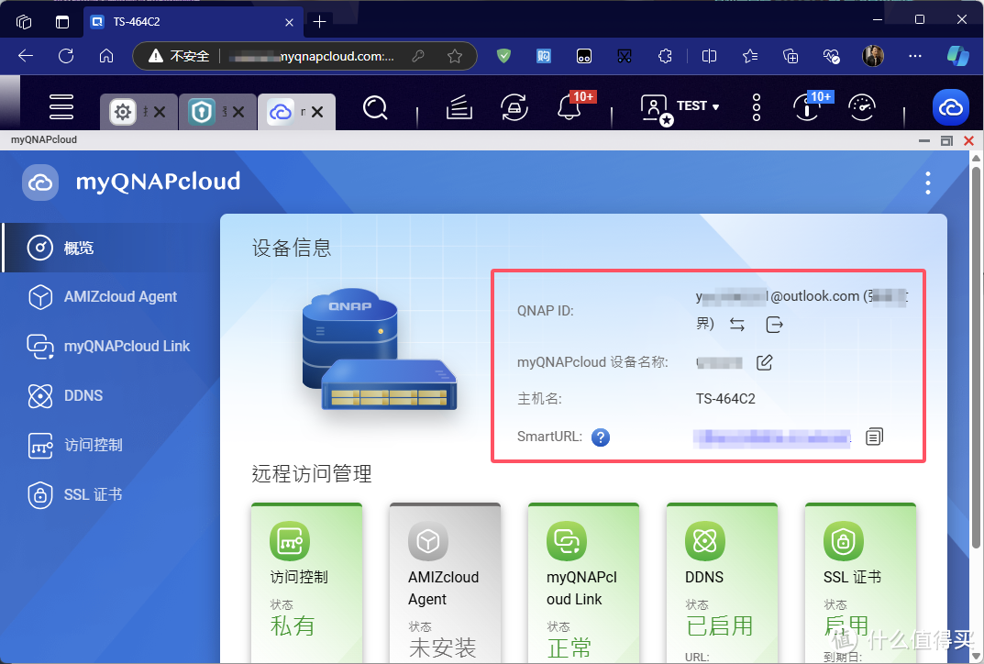This screenshot has height=664, width=984.
Task: Copy the SmartURL via the copy icon
Action: tap(873, 437)
